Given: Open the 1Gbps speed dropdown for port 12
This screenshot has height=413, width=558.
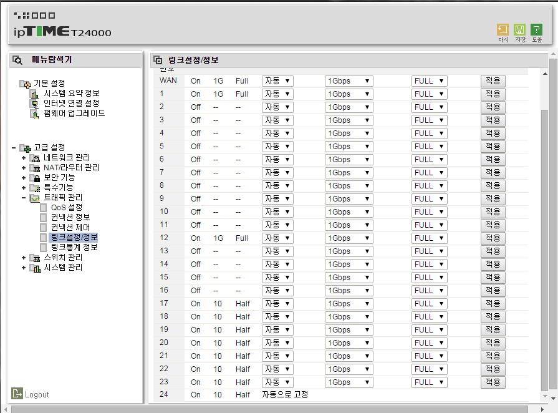Looking at the screenshot, I should tap(349, 238).
